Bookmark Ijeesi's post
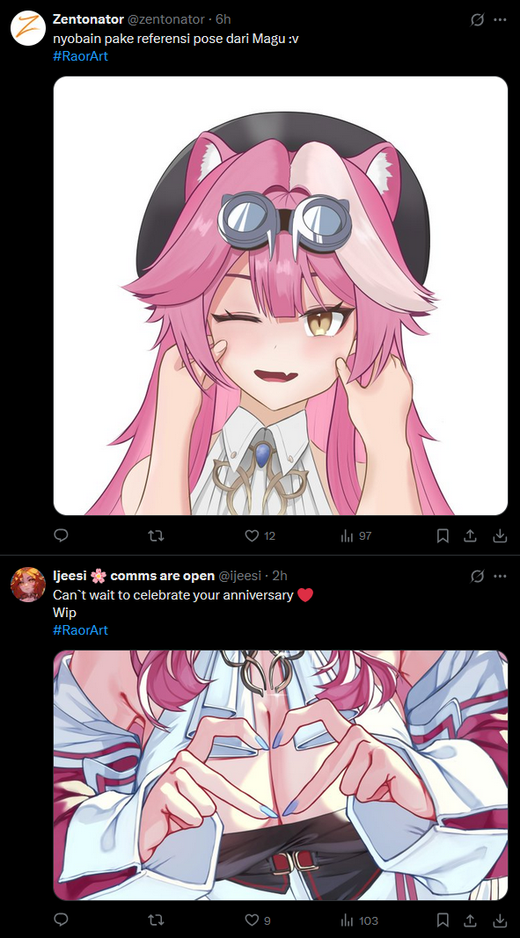This screenshot has width=520, height=938. (443, 920)
